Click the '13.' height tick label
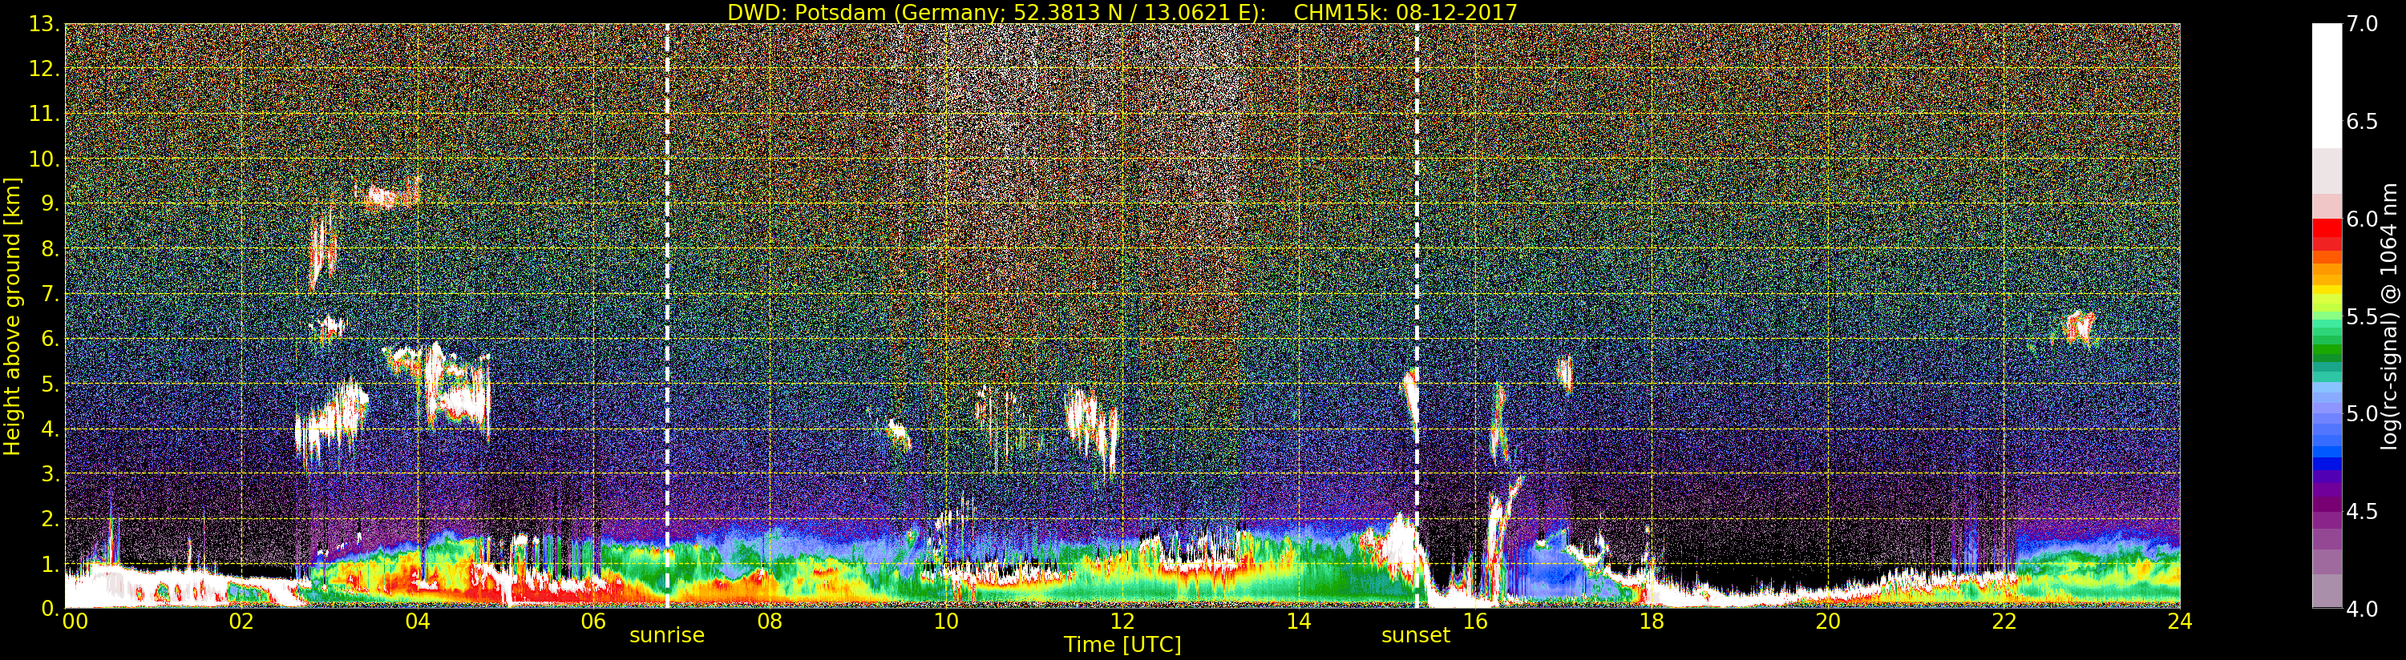This screenshot has width=2406, height=660. pos(44,24)
